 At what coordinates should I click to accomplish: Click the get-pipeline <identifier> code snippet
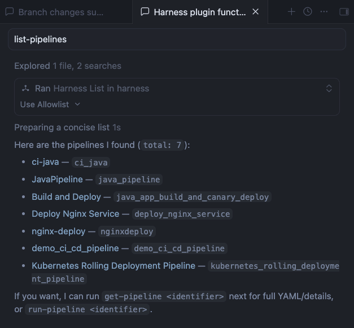pyautogui.click(x=164, y=296)
